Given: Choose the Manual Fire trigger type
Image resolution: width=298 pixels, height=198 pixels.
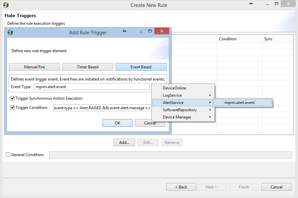Looking at the screenshot, I should pos(34,67).
